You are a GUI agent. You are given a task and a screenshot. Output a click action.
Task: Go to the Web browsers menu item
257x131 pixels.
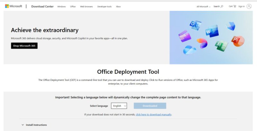point(86,6)
